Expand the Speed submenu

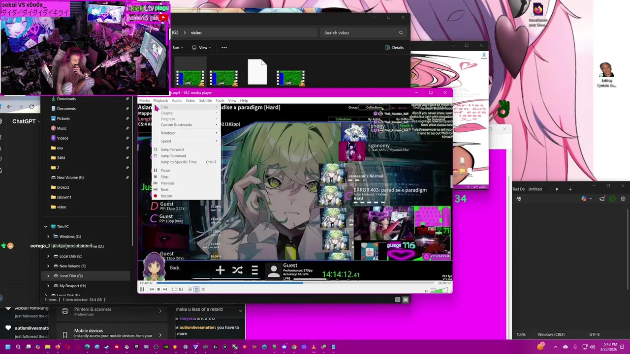[x=186, y=141]
